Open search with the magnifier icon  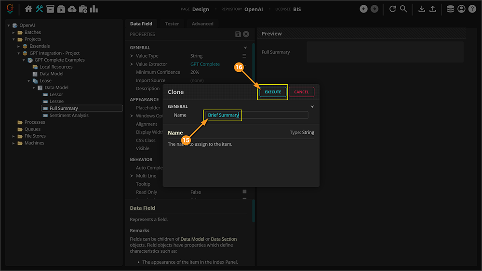403,9
